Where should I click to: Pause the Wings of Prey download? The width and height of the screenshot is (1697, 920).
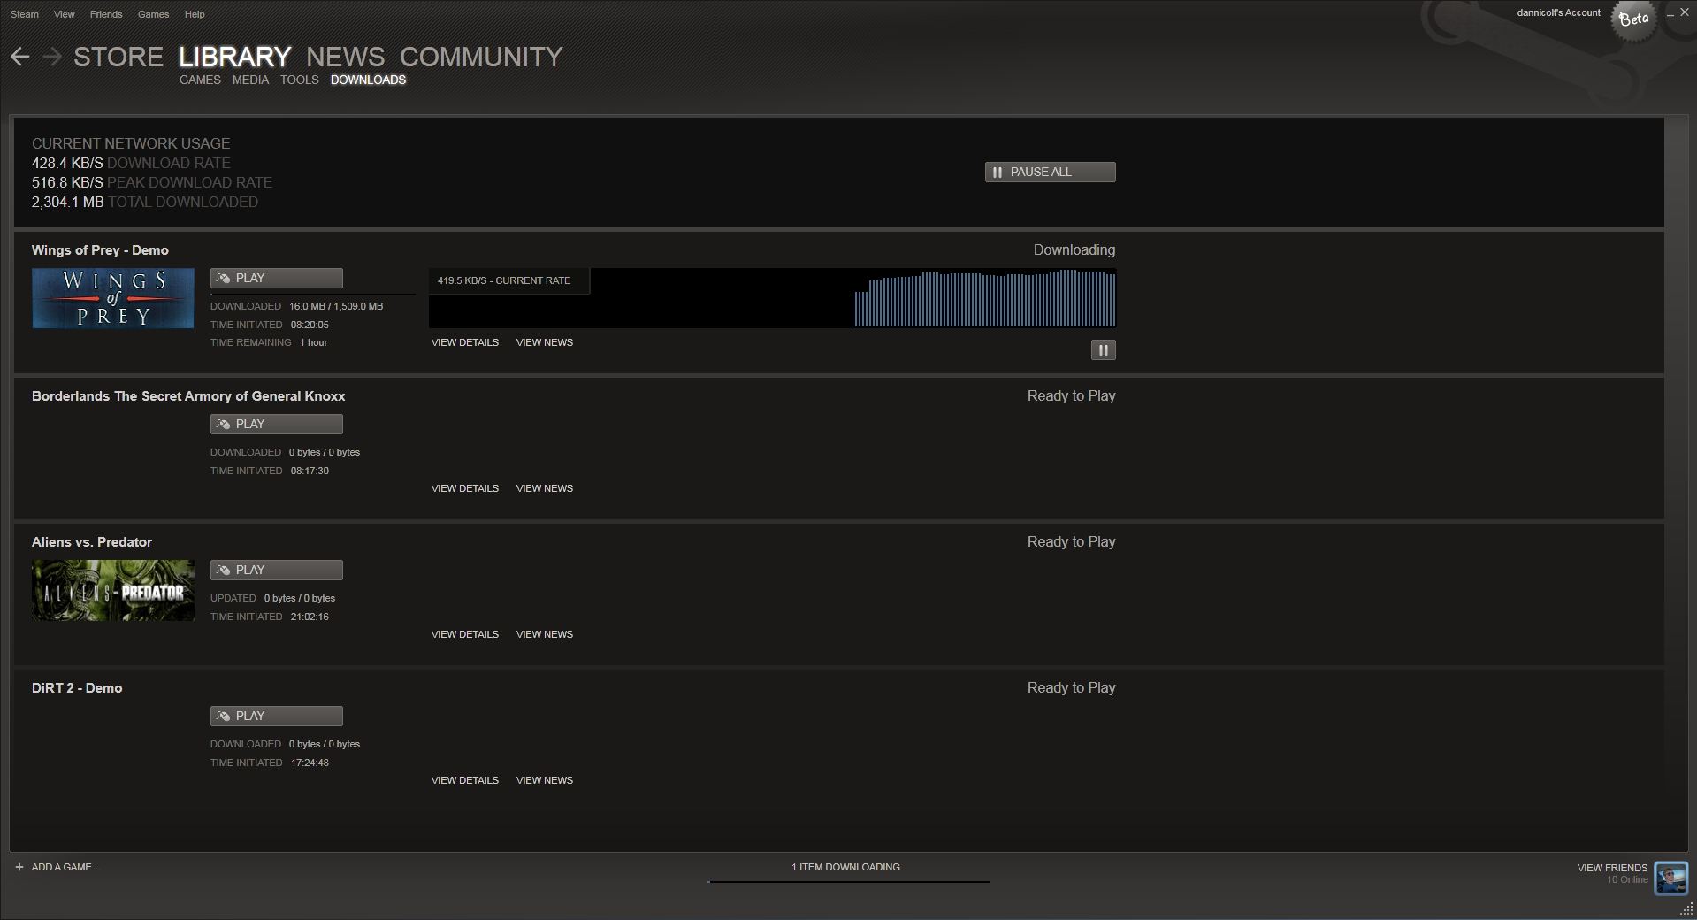1102,349
